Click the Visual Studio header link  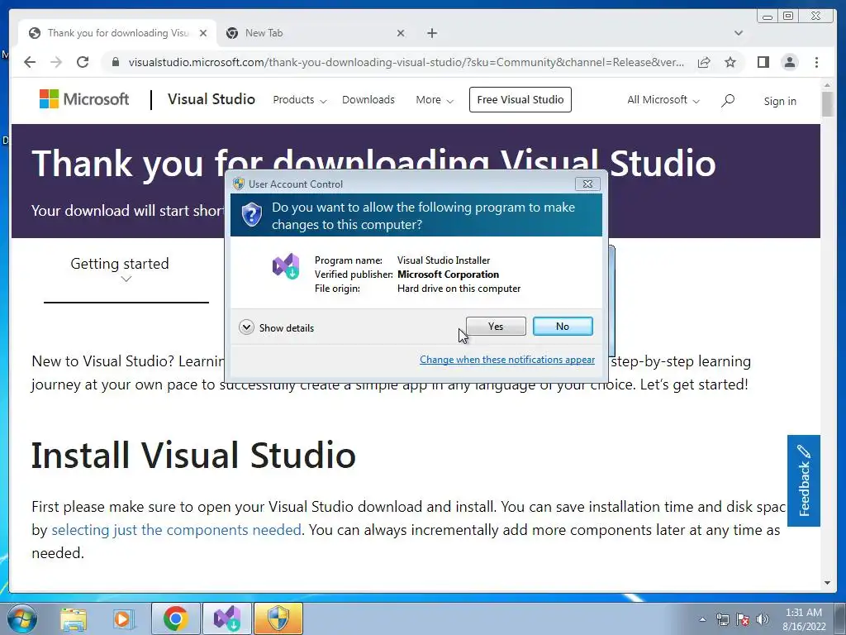tap(211, 99)
